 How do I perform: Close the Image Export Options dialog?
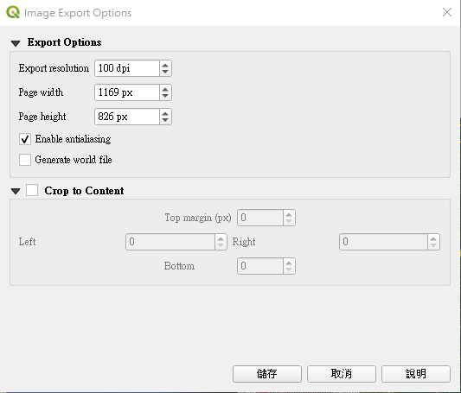pos(447,12)
